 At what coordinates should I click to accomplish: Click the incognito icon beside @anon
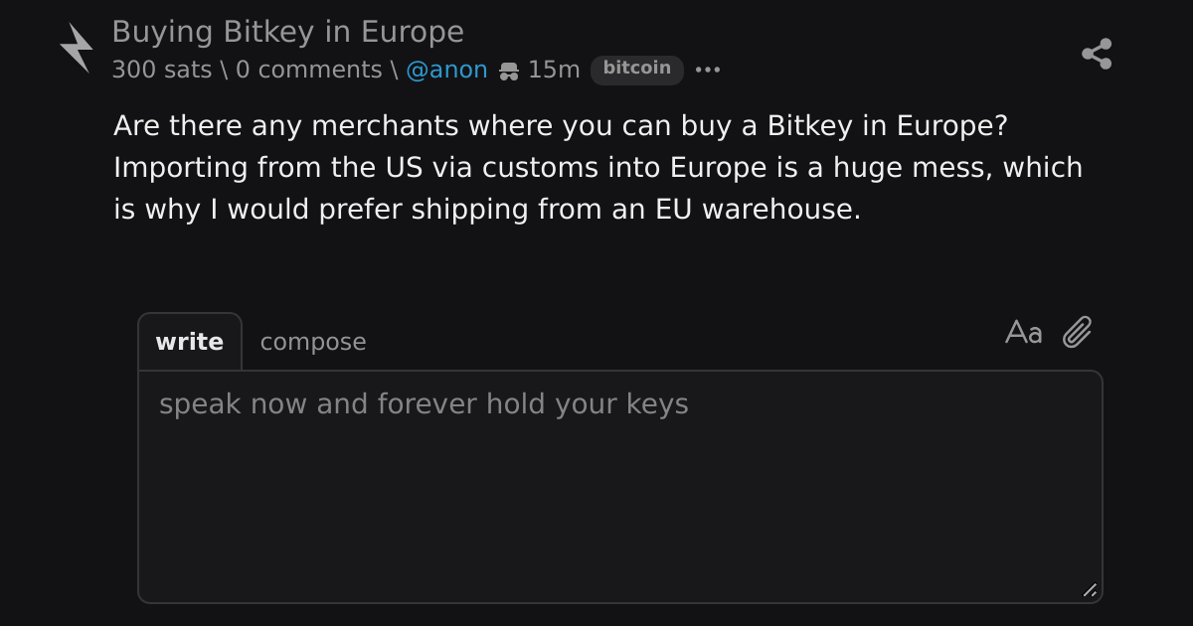[509, 71]
